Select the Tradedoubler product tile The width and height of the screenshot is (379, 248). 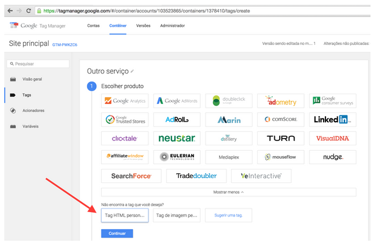click(x=196, y=176)
